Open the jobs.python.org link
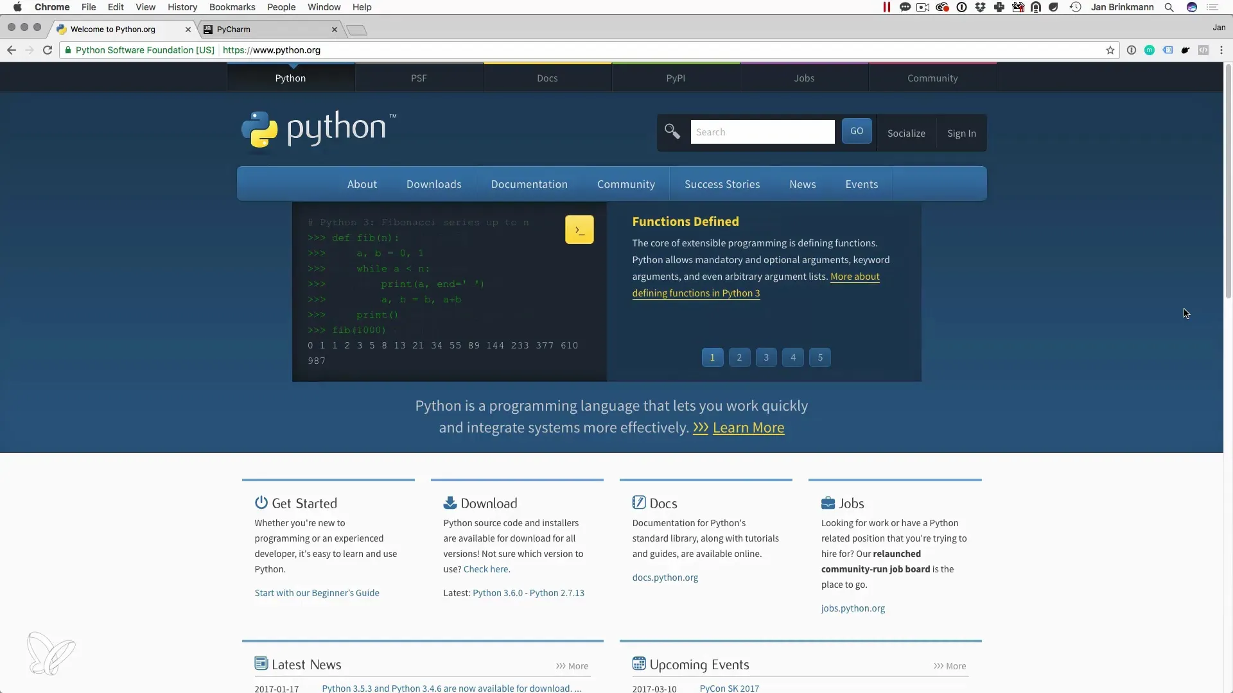The height and width of the screenshot is (693, 1233). (x=853, y=608)
